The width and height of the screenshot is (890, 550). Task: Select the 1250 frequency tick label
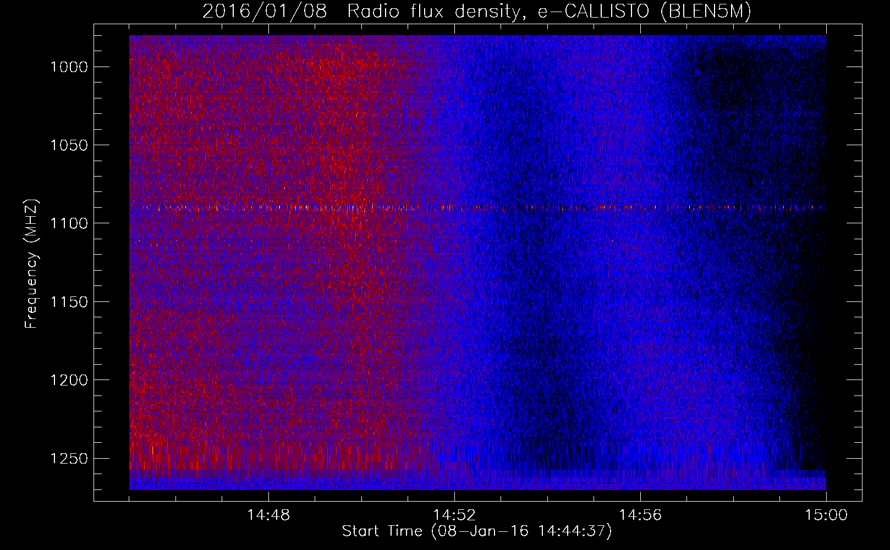pos(69,459)
